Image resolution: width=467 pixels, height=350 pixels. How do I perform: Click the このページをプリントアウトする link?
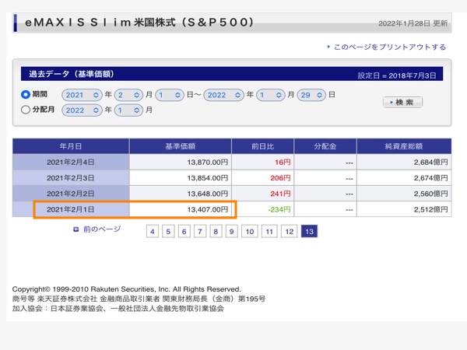pos(390,47)
